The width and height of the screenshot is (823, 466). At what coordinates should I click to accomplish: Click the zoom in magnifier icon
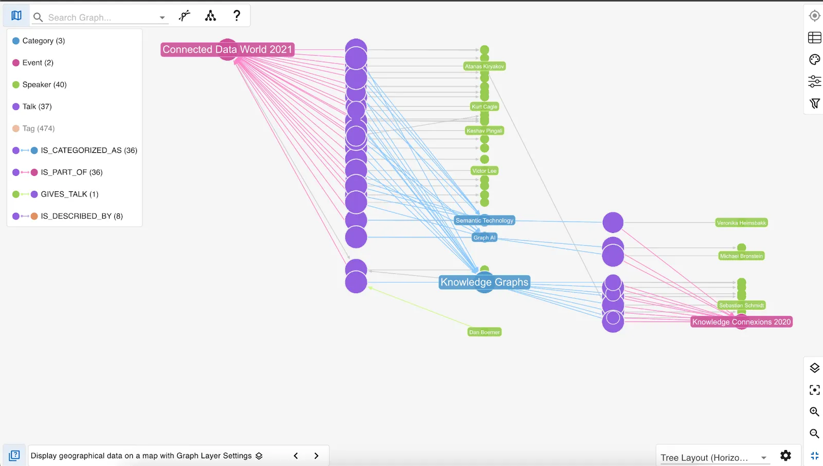point(814,411)
